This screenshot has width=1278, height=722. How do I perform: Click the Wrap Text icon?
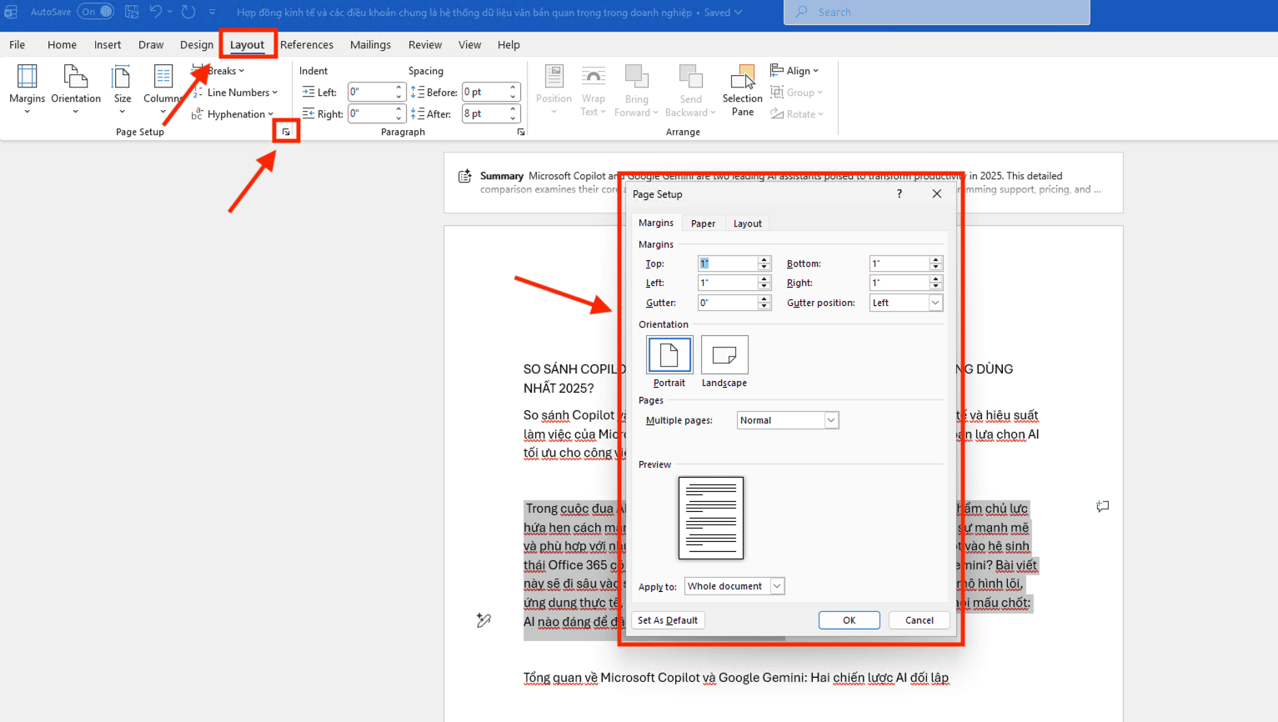tap(594, 90)
